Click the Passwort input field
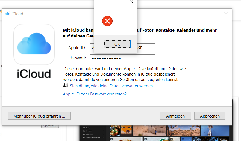The width and height of the screenshot is (241, 141). [122, 59]
